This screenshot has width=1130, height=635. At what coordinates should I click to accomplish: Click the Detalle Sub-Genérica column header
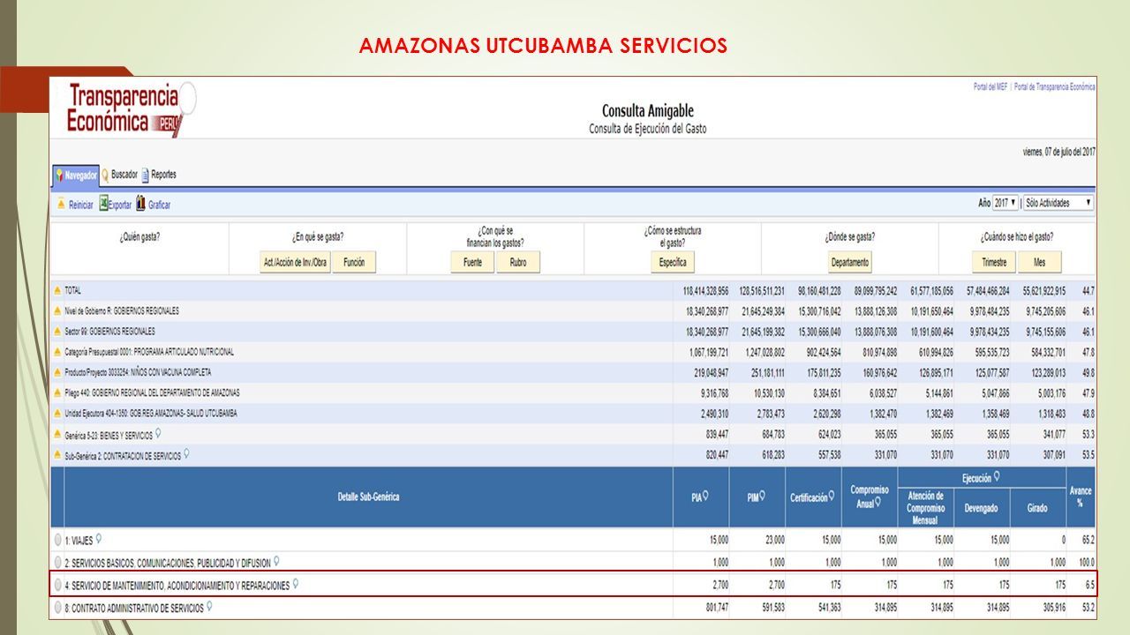tap(368, 497)
